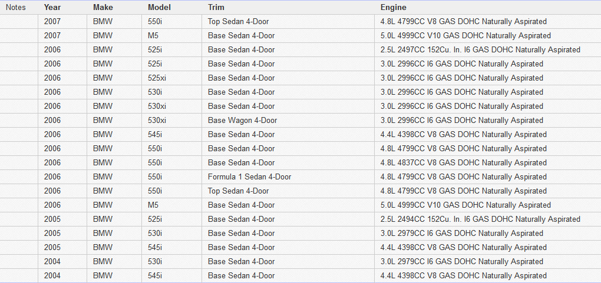This screenshot has height=283, width=601.
Task: Click the Model column header
Action: [159, 8]
